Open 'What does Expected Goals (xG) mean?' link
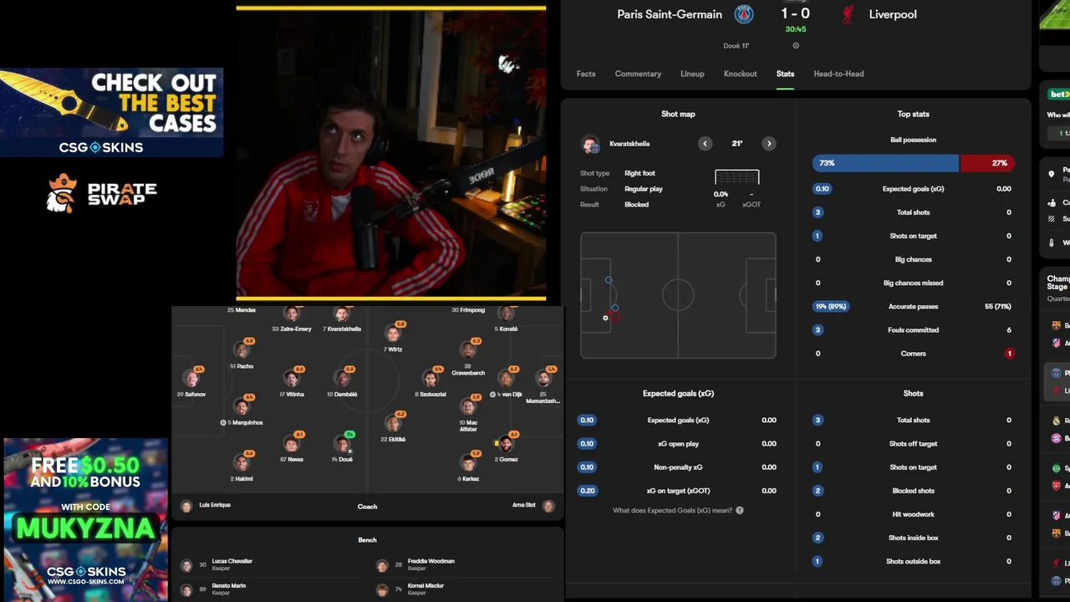The height and width of the screenshot is (602, 1070). [x=672, y=510]
